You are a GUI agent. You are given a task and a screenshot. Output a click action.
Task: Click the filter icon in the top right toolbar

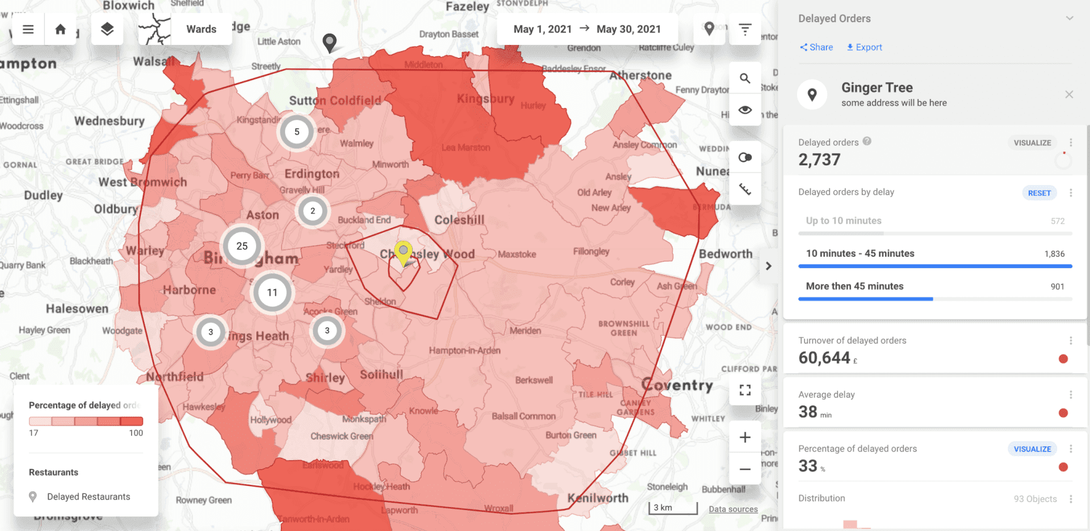tap(745, 29)
